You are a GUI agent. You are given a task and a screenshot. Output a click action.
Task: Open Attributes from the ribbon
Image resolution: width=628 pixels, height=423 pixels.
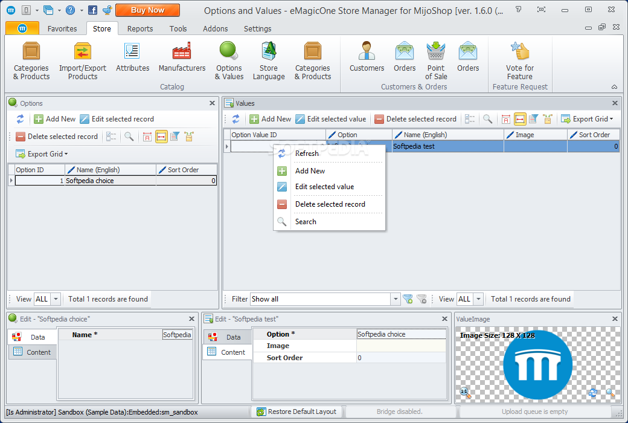pyautogui.click(x=132, y=57)
